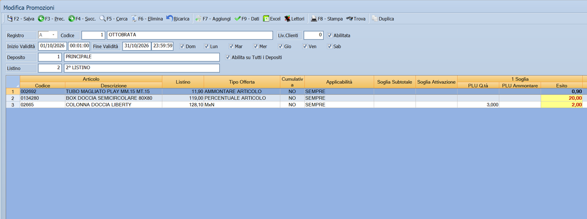Sort by Descrizione column header

point(114,86)
